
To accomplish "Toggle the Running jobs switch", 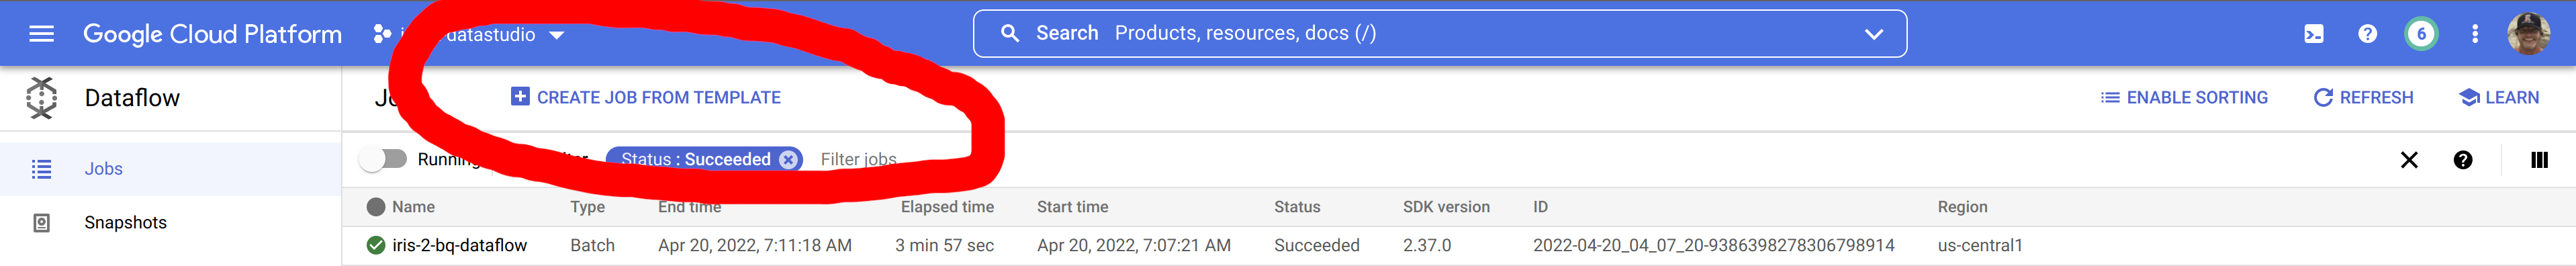I will pos(384,159).
